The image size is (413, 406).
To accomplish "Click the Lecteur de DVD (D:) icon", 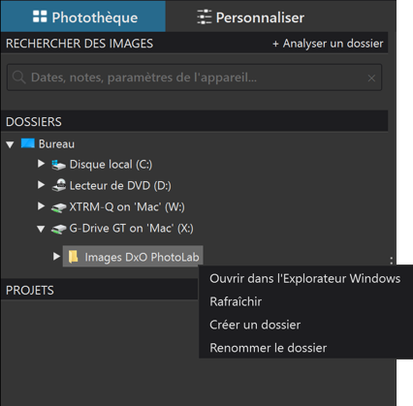I will [x=59, y=186].
